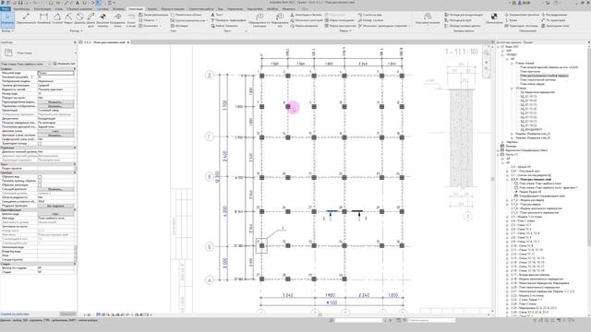Click the Depth Clipping 'Без подрезки' button
591x332 pixels.
click(55, 206)
